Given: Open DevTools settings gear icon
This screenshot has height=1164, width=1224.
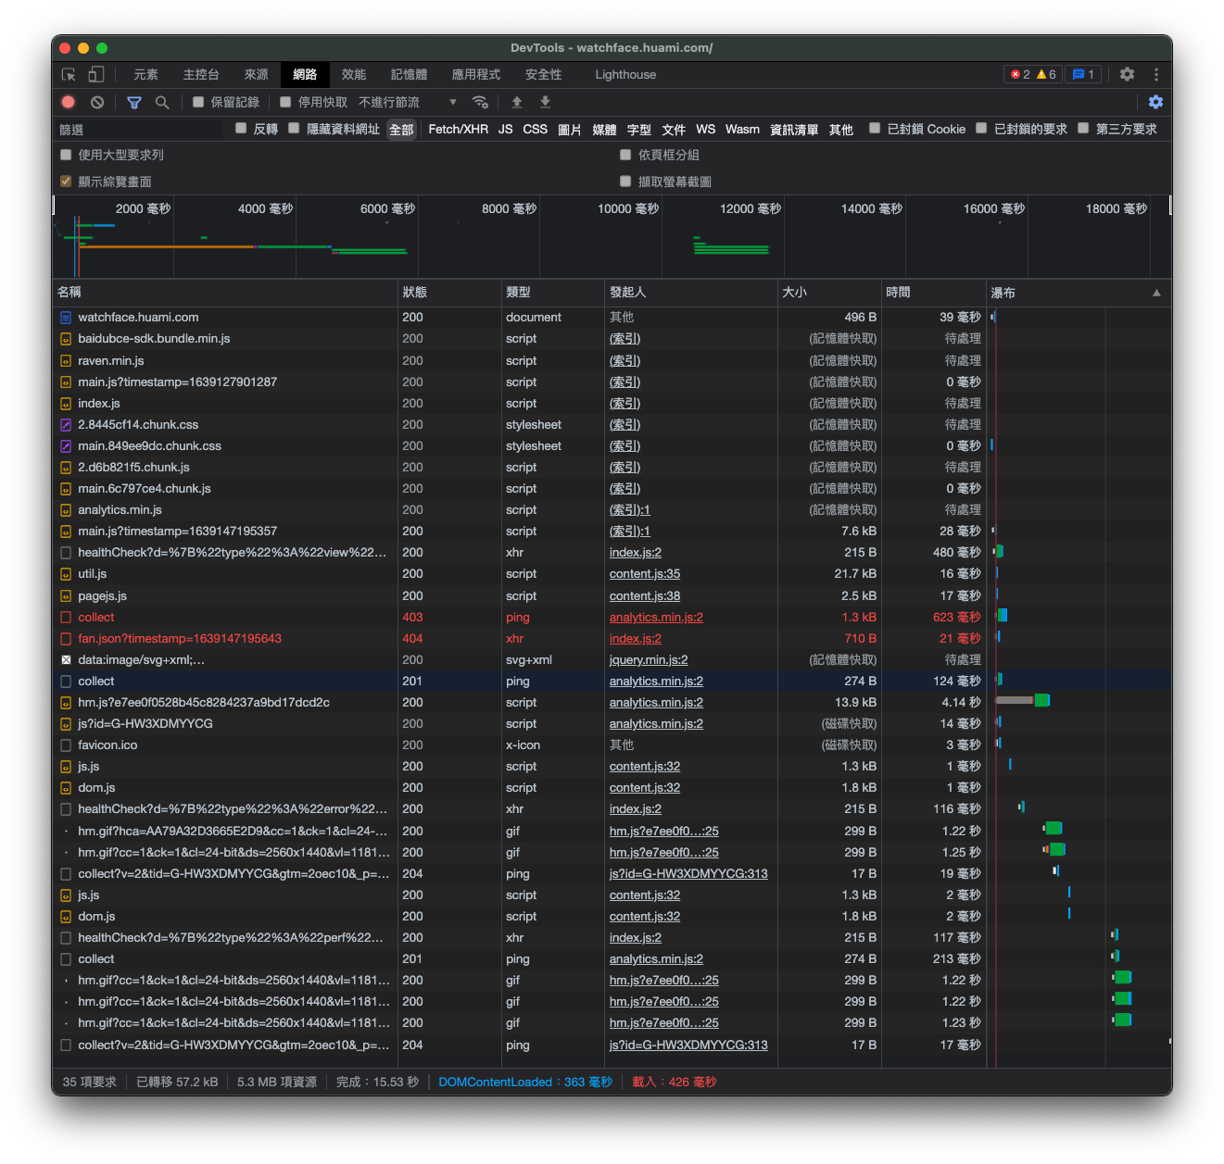Looking at the screenshot, I should (1127, 74).
